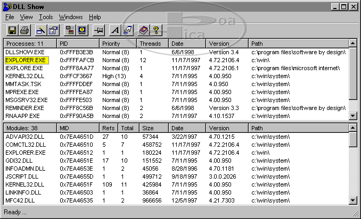Click the Save (floppy disk) toolbar icon
This screenshot has height=219, width=361.
[12, 30]
